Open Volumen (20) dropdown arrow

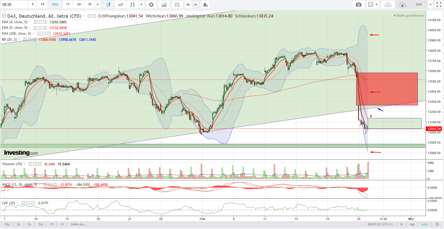click(24, 164)
